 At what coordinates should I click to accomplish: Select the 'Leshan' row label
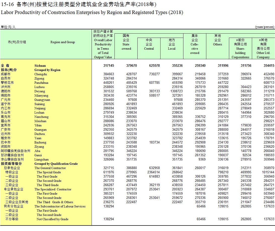pyautogui.click(x=39, y=113)
